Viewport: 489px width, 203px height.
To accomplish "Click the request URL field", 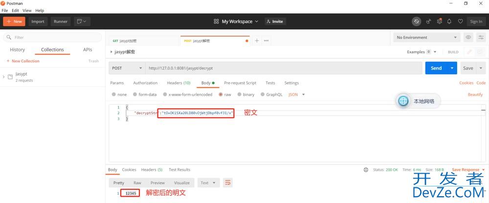I will coord(284,68).
